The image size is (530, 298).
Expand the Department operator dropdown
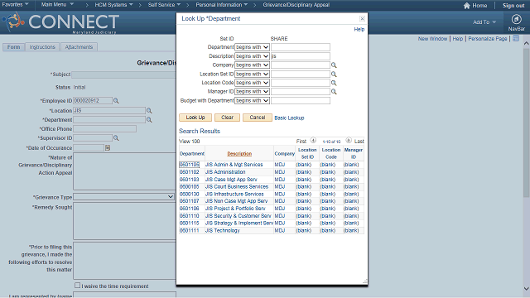[x=252, y=47]
